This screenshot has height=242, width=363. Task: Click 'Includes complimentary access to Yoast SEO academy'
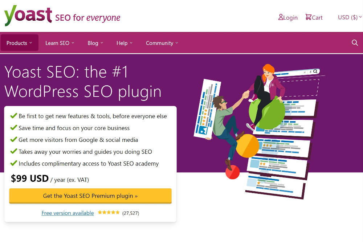tap(89, 164)
